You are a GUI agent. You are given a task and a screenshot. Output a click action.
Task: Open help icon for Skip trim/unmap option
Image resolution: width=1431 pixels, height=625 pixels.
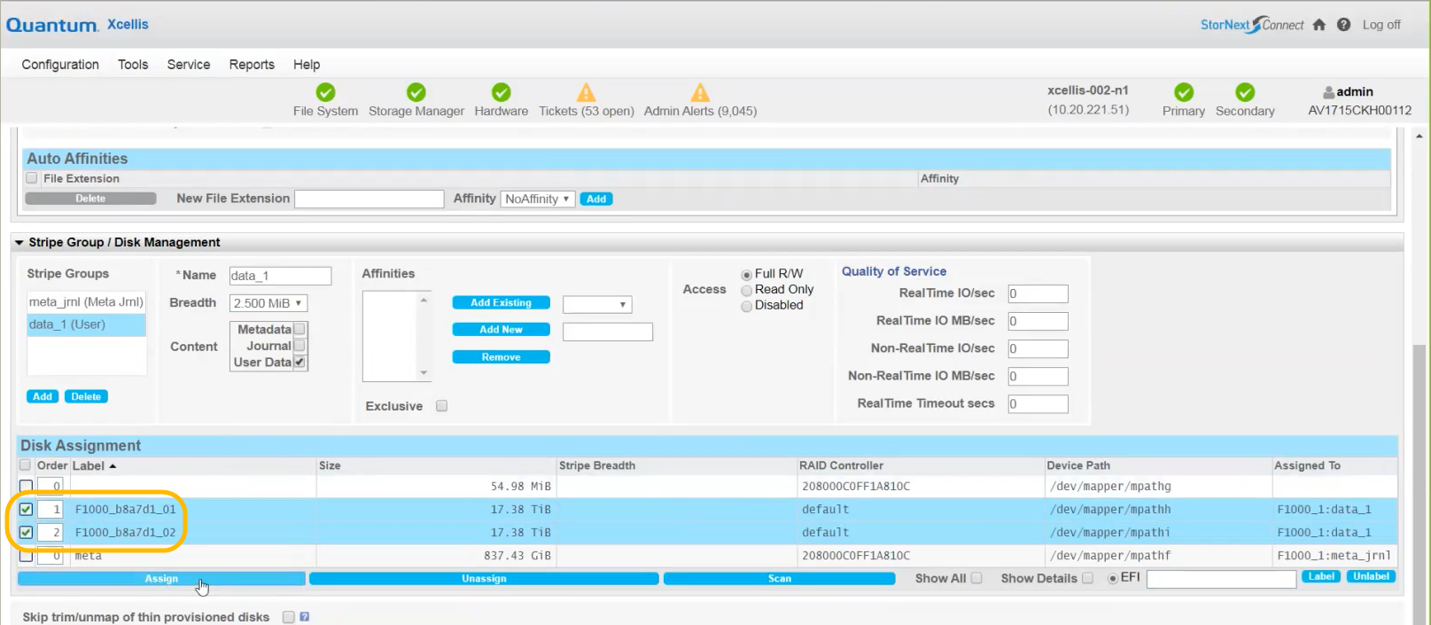(305, 617)
